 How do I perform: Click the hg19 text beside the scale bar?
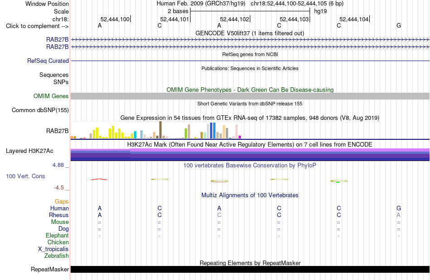coord(320,11)
